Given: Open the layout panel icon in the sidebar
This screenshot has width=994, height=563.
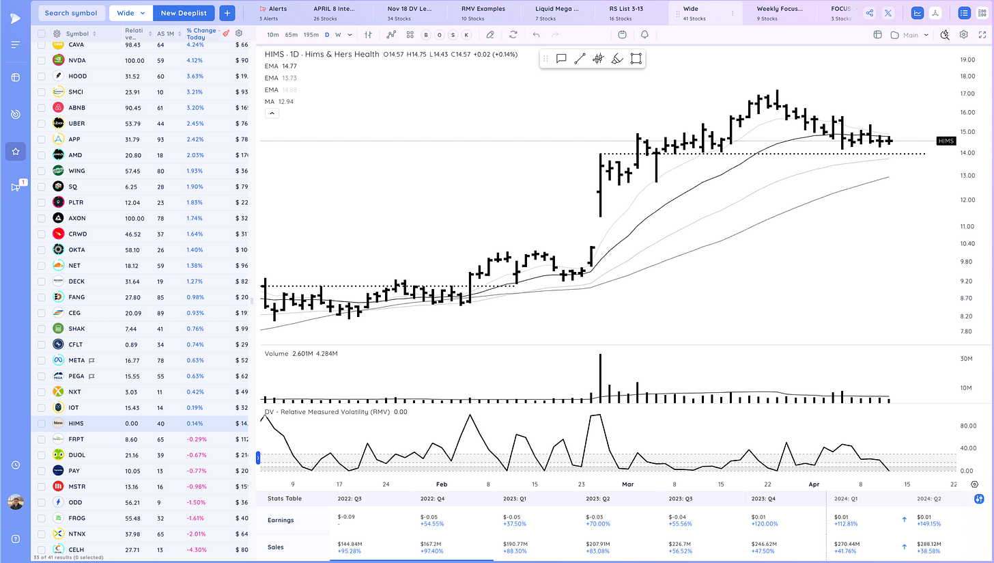Looking at the screenshot, I should (x=15, y=77).
